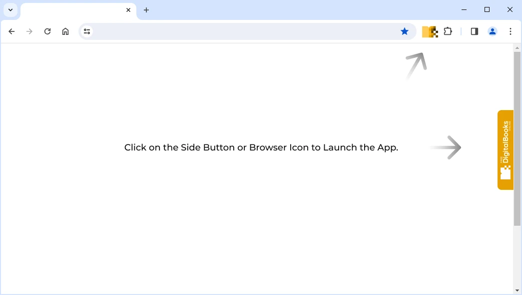
Task: Open the Extensions puzzle-piece menu
Action: point(448,31)
